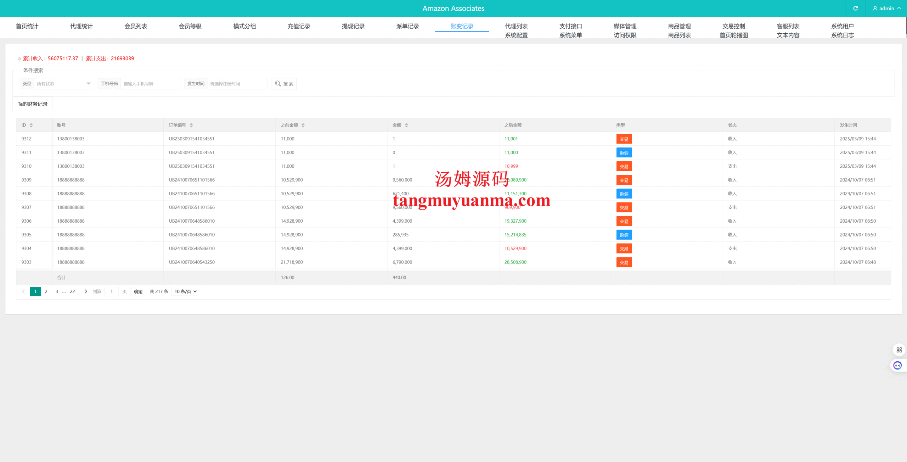Sort table by ID column arrows
The image size is (907, 462).
pos(31,125)
